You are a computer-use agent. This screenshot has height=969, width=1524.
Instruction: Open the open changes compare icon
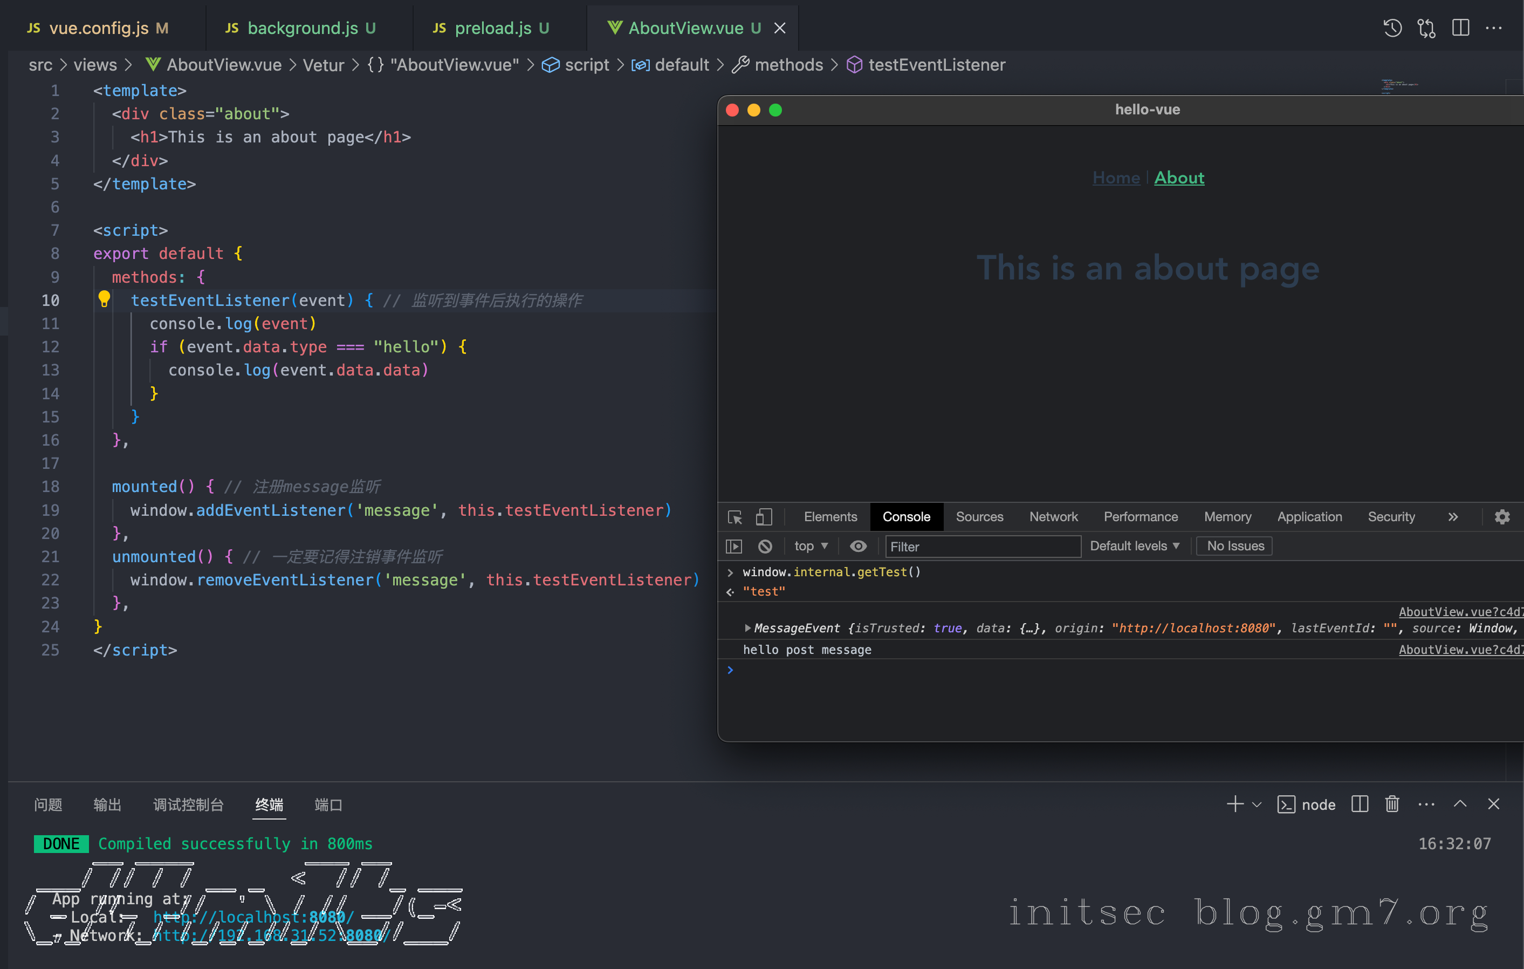click(x=1426, y=28)
